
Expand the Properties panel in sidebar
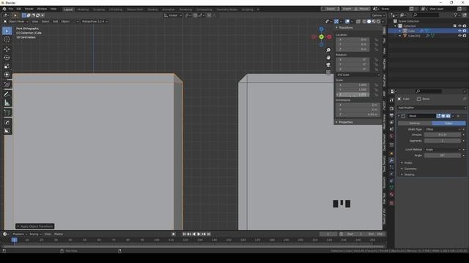tap(345, 122)
